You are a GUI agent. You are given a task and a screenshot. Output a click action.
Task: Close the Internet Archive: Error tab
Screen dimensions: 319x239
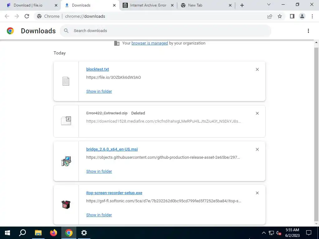tap(172, 5)
